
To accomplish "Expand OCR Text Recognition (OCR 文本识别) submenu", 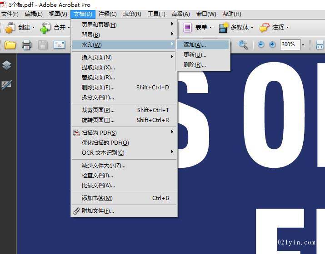I will [x=124, y=153].
